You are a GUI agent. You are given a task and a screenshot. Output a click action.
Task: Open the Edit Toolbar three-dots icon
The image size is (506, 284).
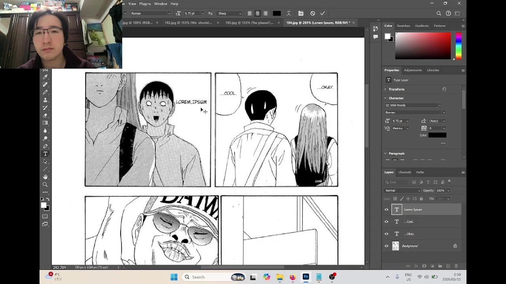45,192
